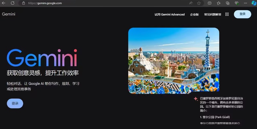The image size is (257, 129).
Task: Open the split screen icon
Action: [x=209, y=3]
